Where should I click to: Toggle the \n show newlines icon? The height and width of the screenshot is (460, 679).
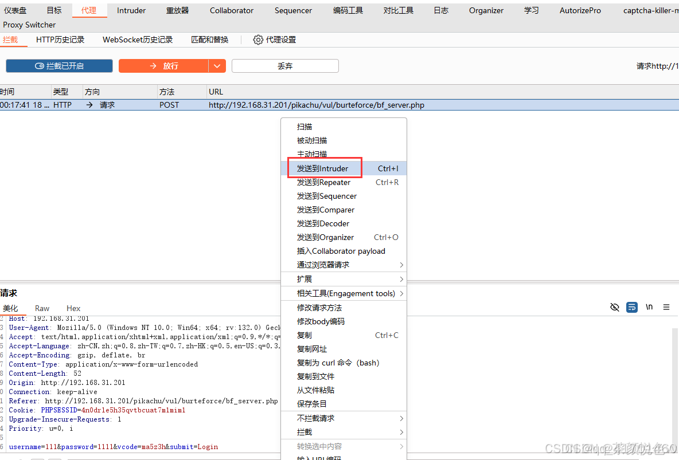click(649, 307)
